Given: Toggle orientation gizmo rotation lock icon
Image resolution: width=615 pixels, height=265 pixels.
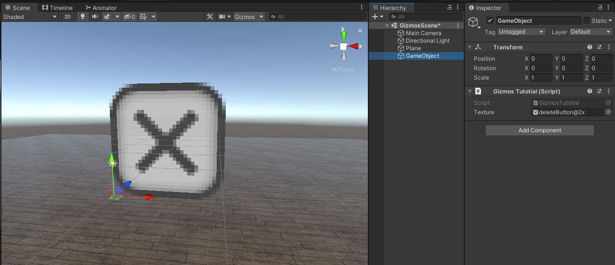Looking at the screenshot, I should (360, 30).
